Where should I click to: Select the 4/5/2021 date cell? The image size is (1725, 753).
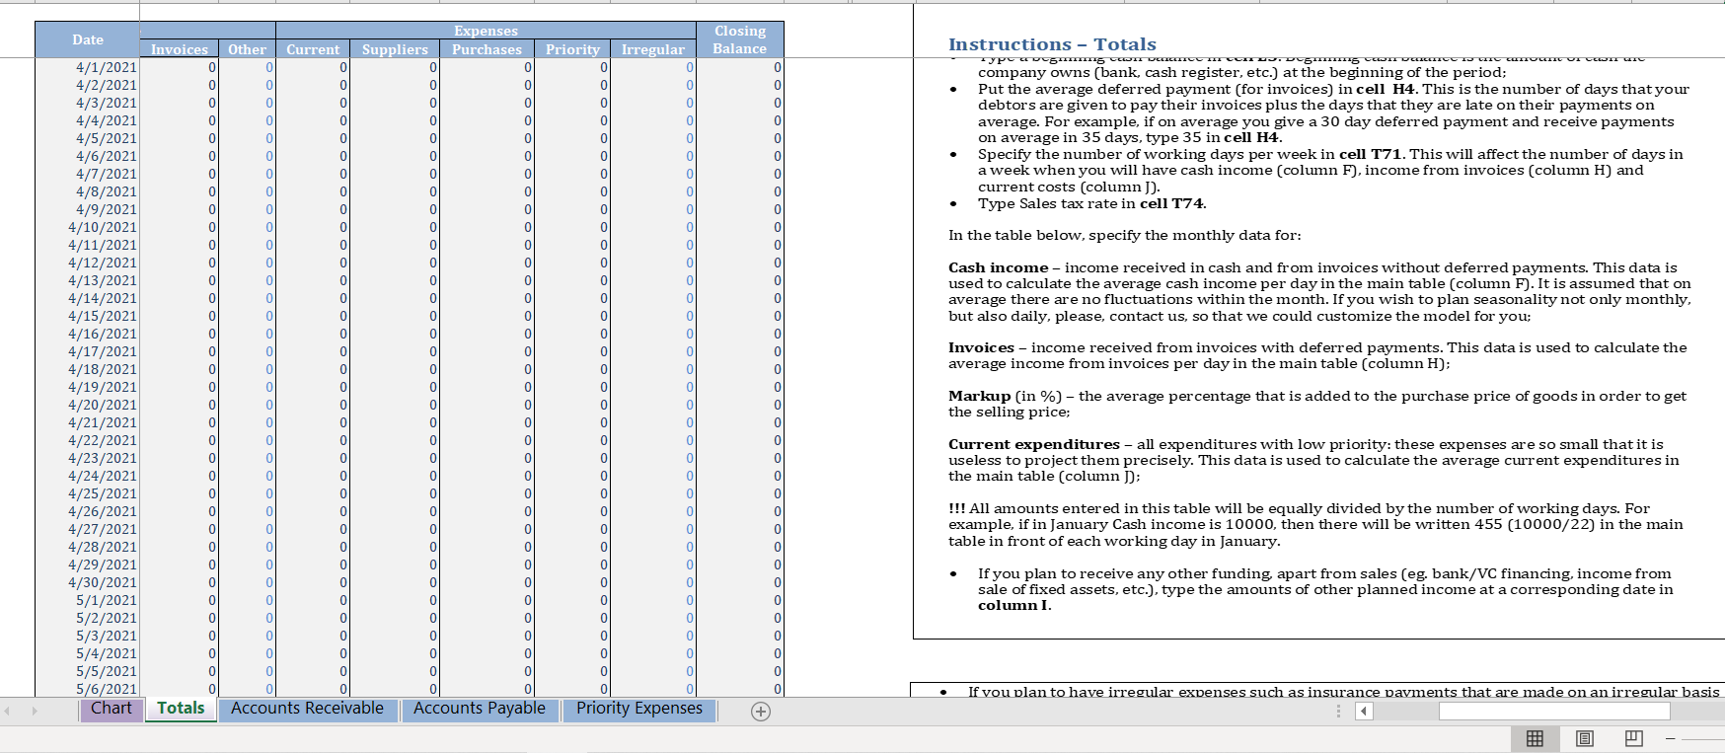(87, 138)
